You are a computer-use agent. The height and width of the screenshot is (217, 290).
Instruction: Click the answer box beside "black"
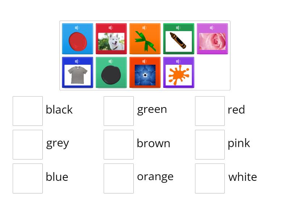(28, 111)
